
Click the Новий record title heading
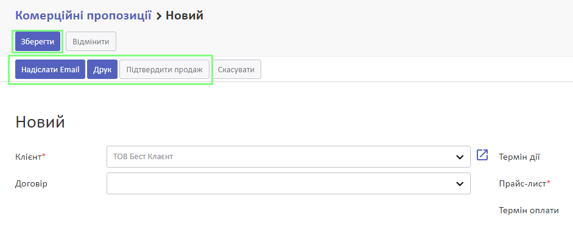point(40,122)
